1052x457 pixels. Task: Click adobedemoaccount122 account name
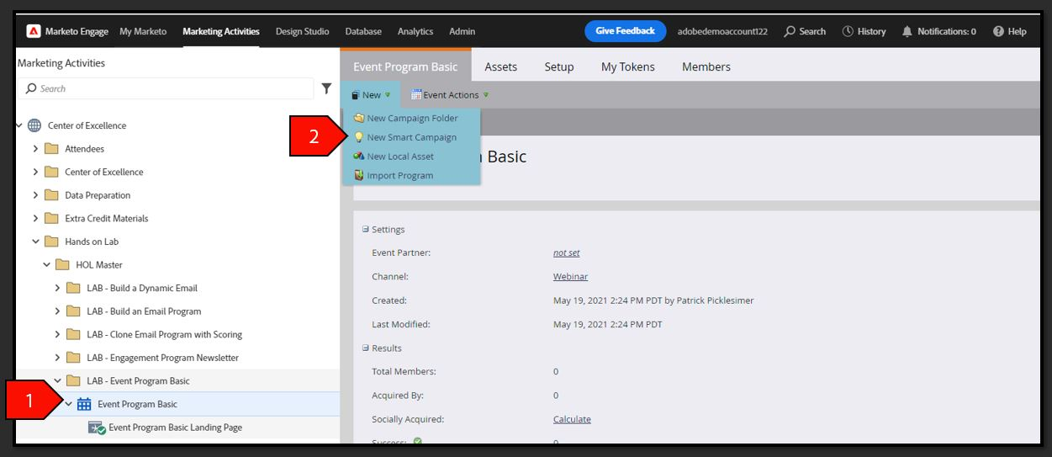(x=724, y=31)
